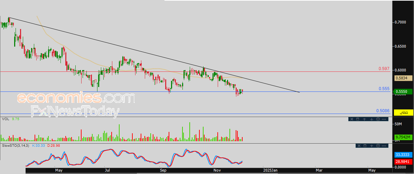Screen dimensions: 414x174
Task: Open SlowSTO panel more-options dots
Action: coord(384,146)
